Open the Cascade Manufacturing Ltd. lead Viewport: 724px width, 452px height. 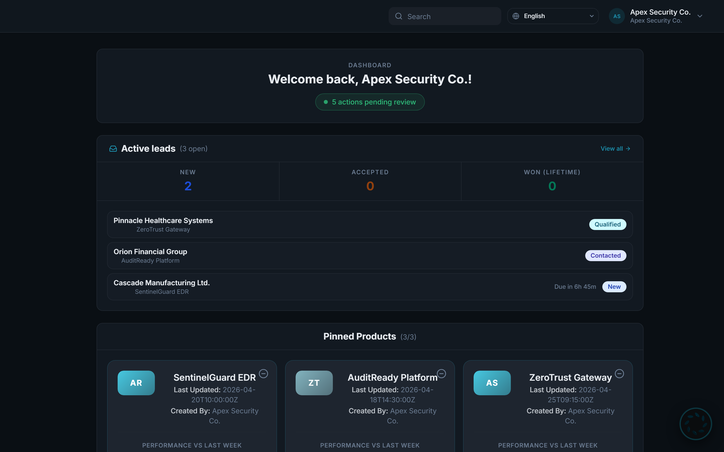tap(370, 287)
